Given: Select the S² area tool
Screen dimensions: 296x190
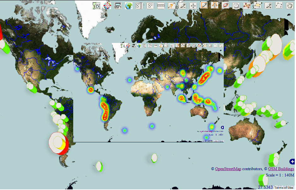Looking at the screenshot, I should click(x=150, y=5).
